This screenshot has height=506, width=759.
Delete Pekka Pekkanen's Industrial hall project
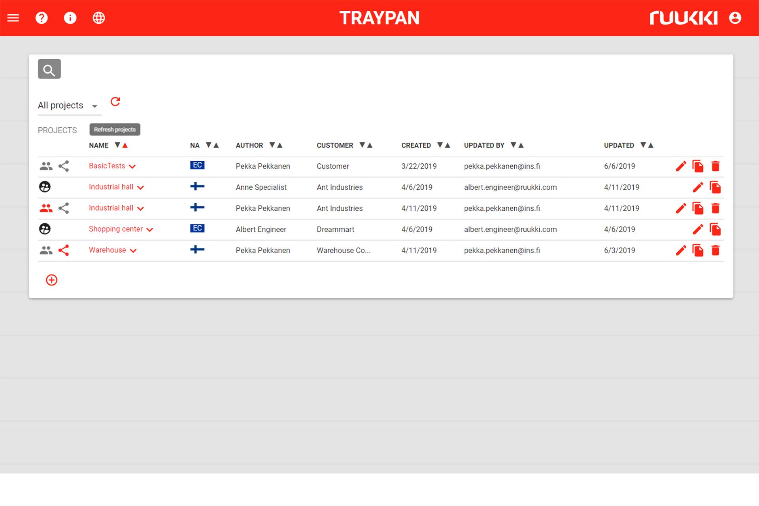click(x=716, y=208)
